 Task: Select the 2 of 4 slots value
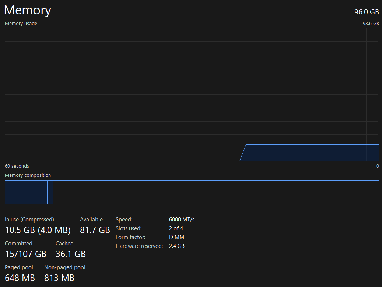pyautogui.click(x=176, y=228)
